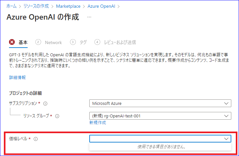Click the info icon next to リソース グループ
The width and height of the screenshot is (239, 156).
pos(57,116)
